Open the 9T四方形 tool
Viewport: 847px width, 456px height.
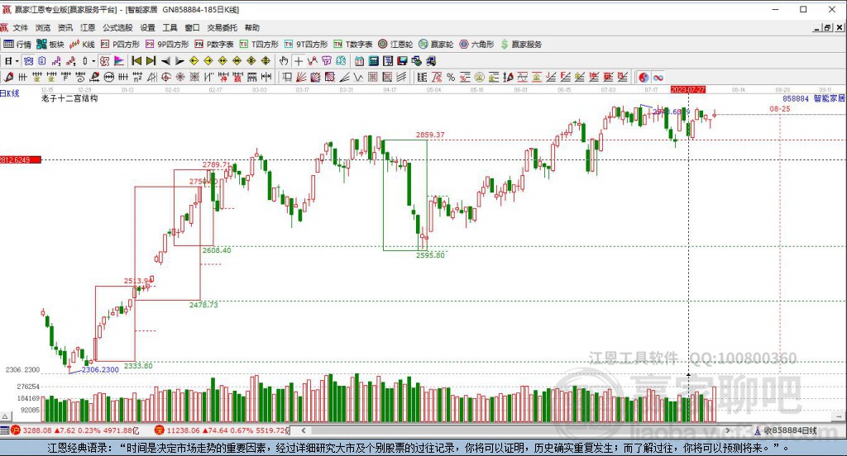coord(306,45)
